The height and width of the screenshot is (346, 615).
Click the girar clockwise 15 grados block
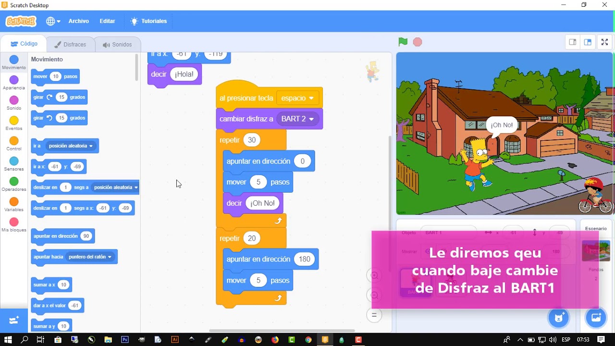click(59, 97)
